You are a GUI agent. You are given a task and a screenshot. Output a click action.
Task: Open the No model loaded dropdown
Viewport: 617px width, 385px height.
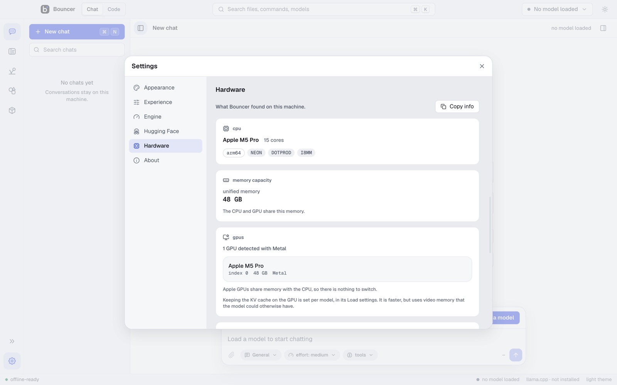pyautogui.click(x=557, y=9)
